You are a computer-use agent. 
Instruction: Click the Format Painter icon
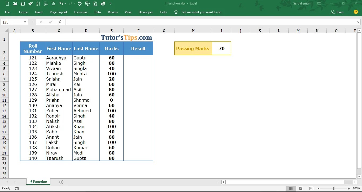[30, 3]
